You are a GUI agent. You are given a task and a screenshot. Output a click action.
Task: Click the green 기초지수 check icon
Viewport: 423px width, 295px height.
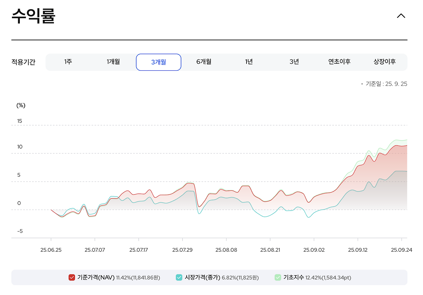tap(278, 277)
